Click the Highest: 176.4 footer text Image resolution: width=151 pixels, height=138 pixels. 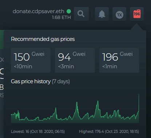pyautogui.click(x=109, y=131)
